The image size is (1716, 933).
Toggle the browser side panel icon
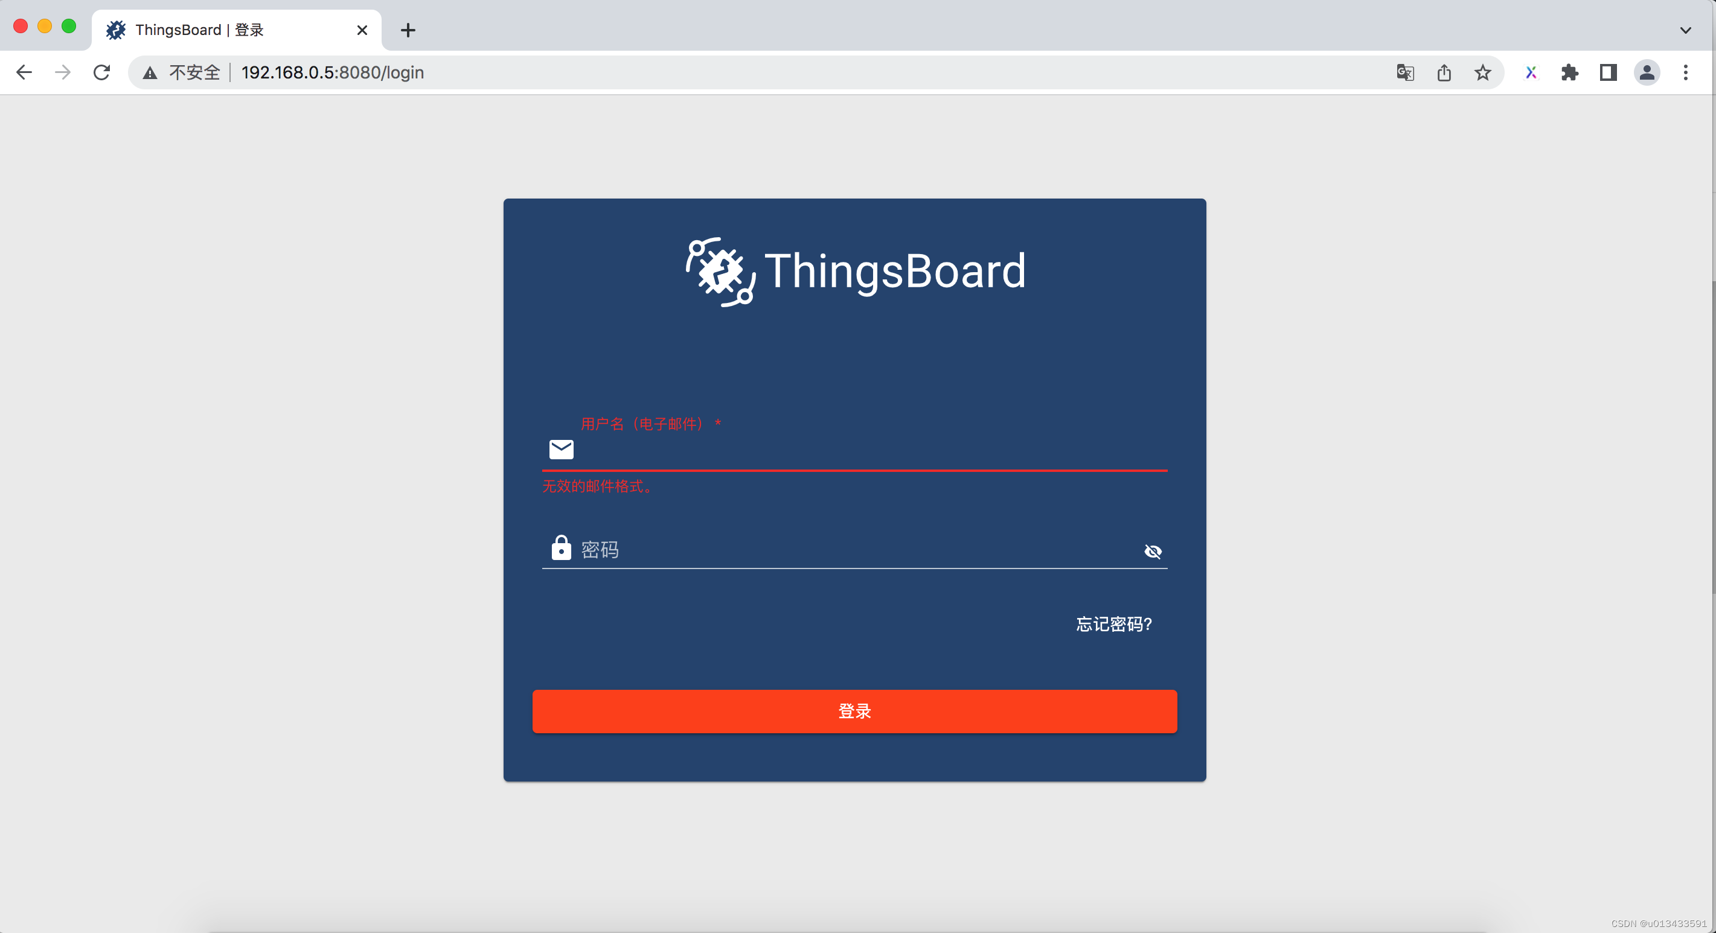click(x=1608, y=72)
